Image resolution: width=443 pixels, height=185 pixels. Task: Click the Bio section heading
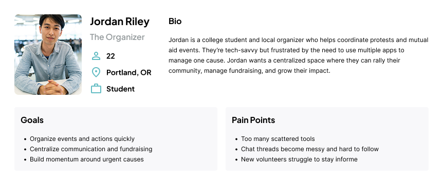click(x=175, y=21)
